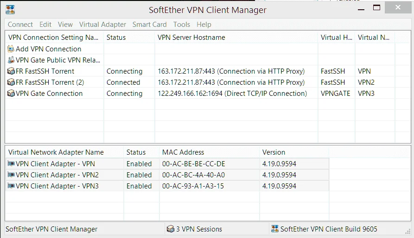Open the Help menu
The image size is (414, 238).
click(204, 25)
